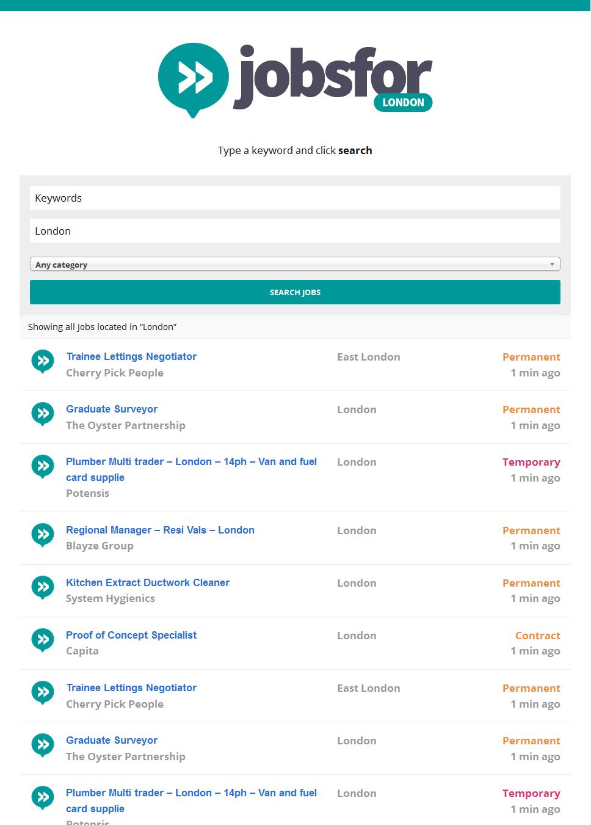Click the Graduate Surveyor job icon
591x825 pixels.
[x=43, y=414]
